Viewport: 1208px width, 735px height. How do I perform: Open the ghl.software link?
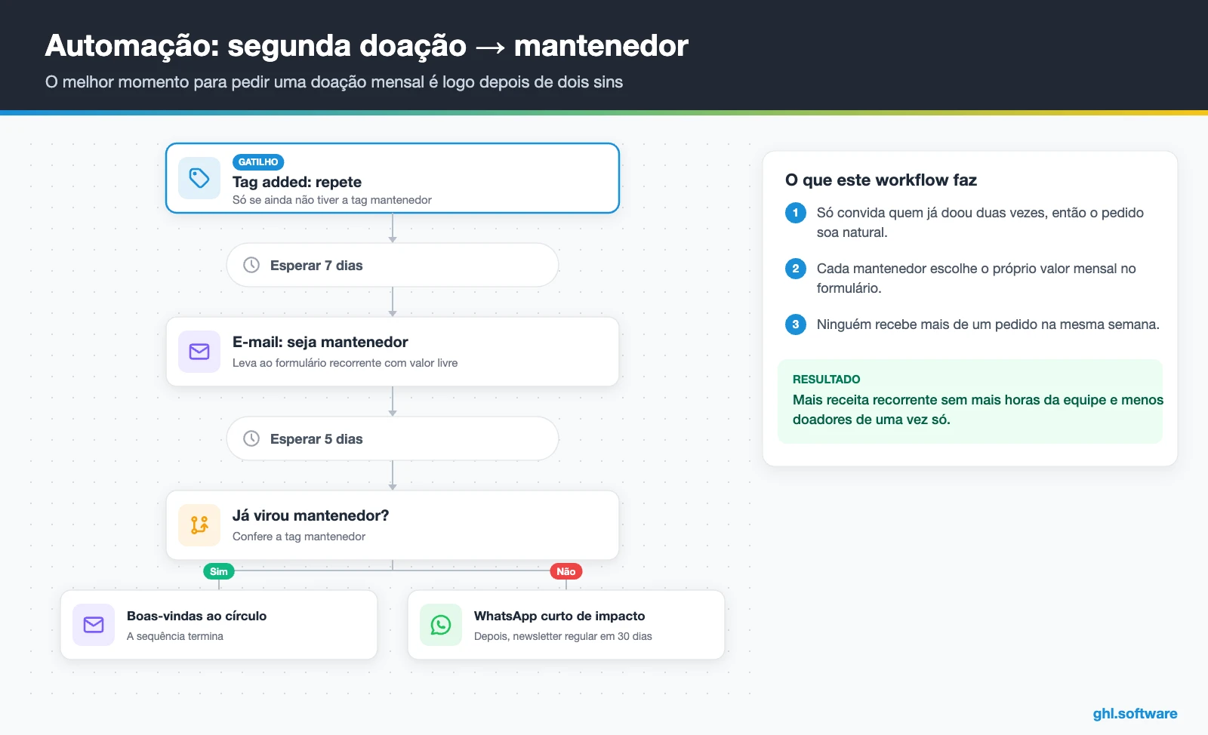tap(1135, 713)
